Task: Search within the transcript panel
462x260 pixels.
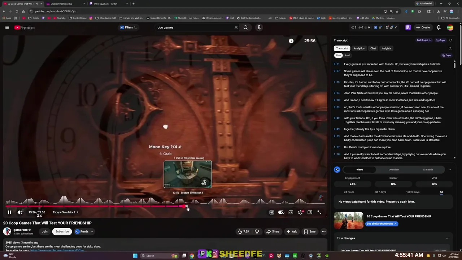Action: click(450, 48)
